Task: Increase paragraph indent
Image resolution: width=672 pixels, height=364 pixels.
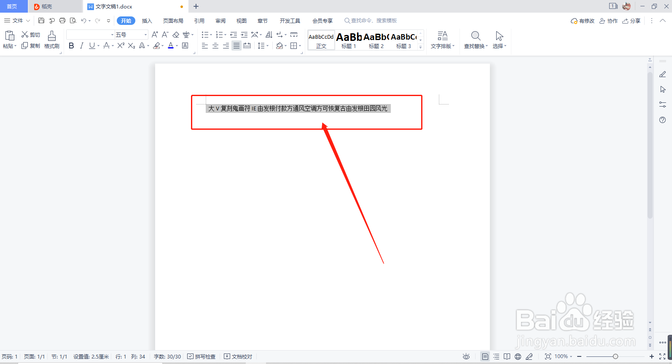Action: [x=244, y=35]
